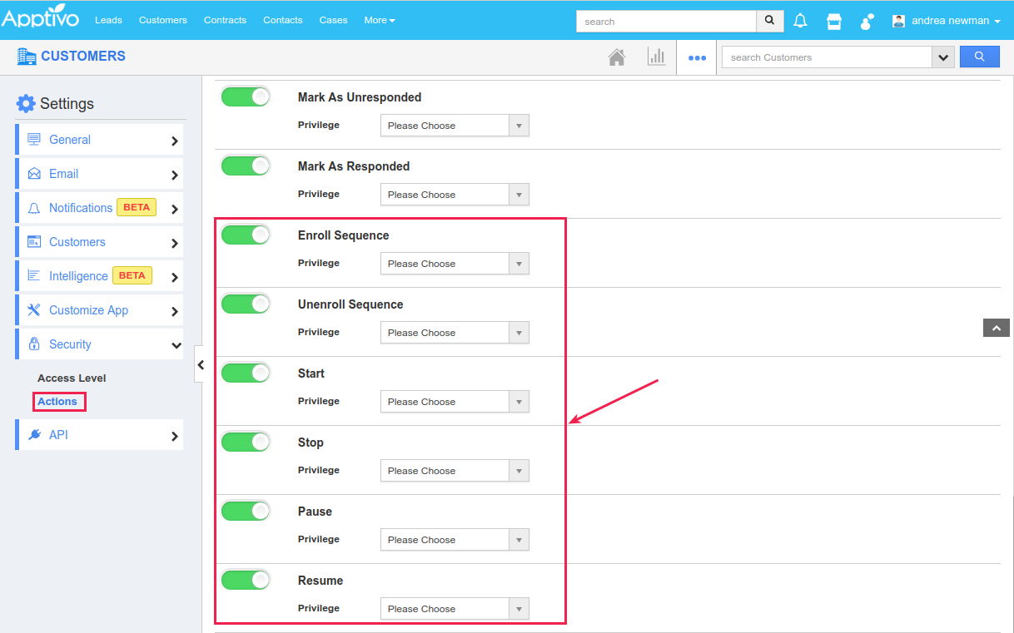Expand the Customize App section
The height and width of the screenshot is (633, 1014).
click(100, 310)
